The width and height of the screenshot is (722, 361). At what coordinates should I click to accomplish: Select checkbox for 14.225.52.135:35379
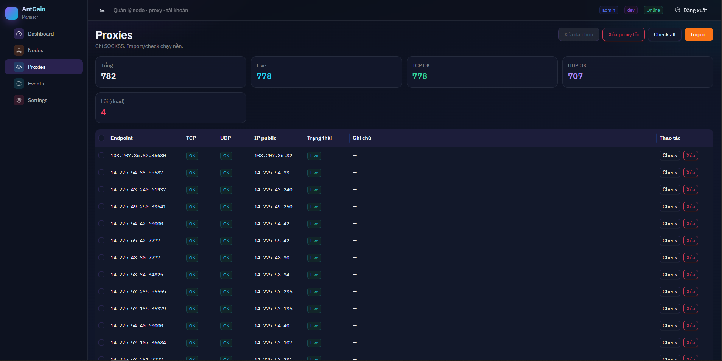click(101, 308)
